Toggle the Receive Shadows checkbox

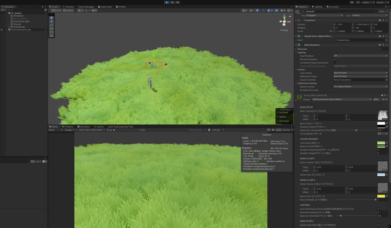334,59
